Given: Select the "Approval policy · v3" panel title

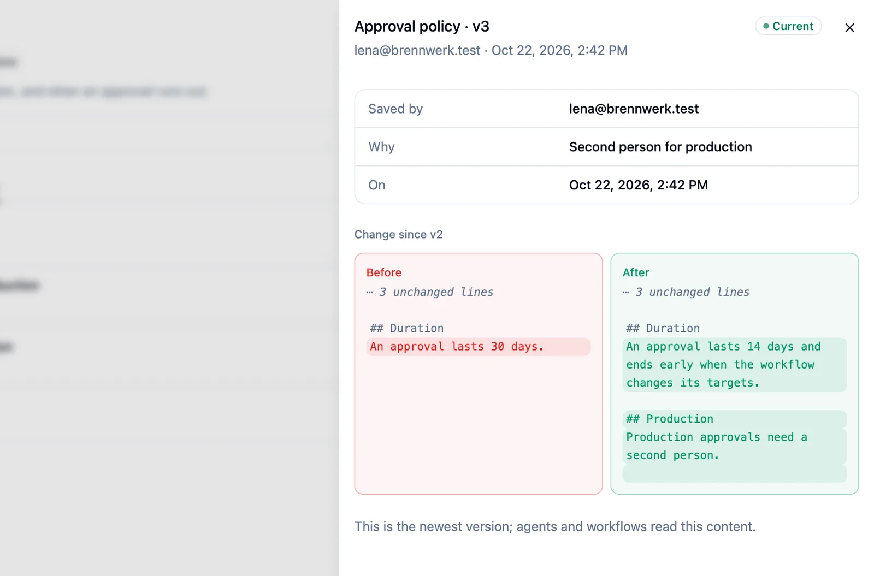Looking at the screenshot, I should coord(422,26).
